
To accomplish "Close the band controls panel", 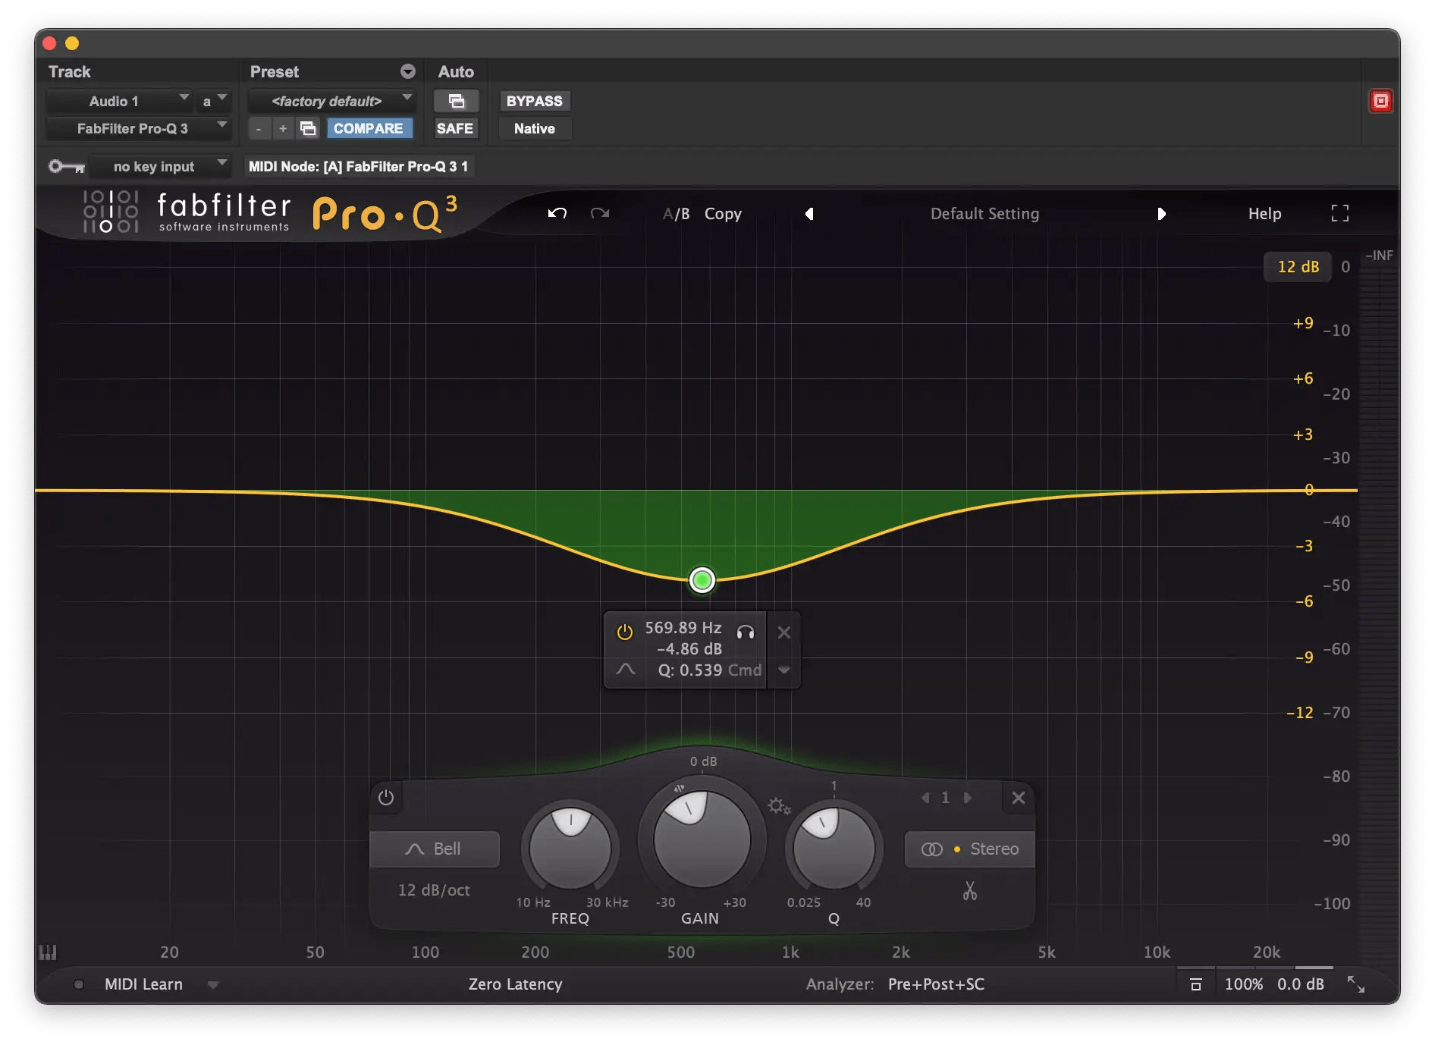I will click(1019, 798).
